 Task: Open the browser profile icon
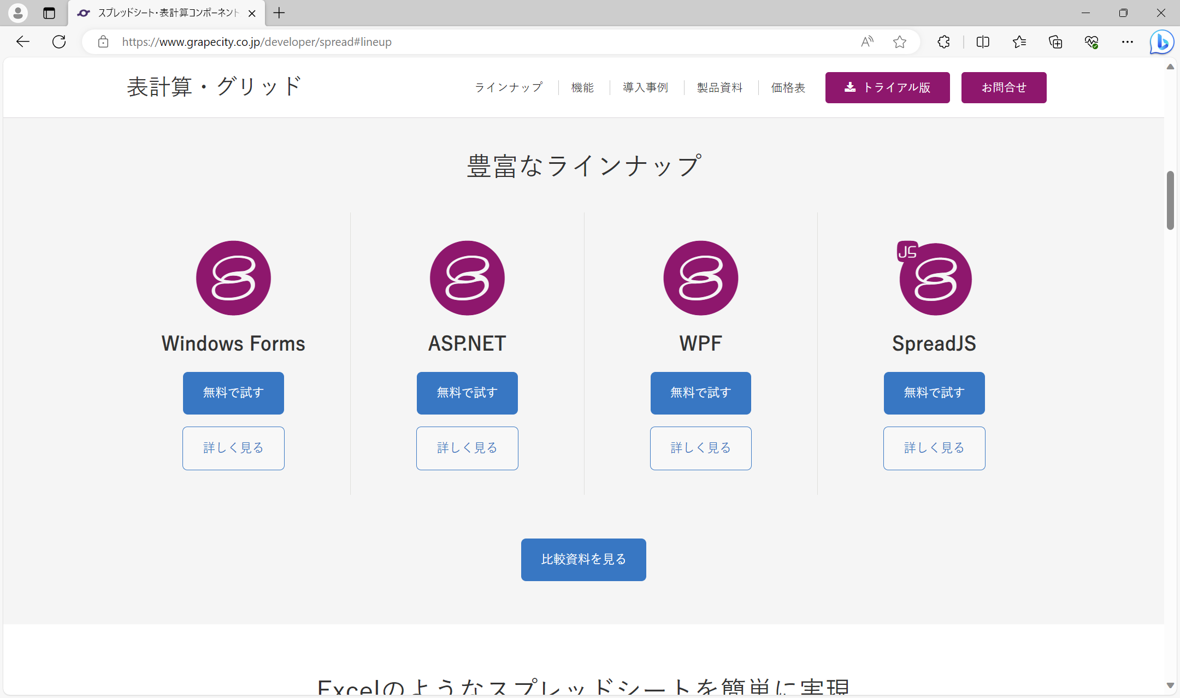(x=18, y=13)
